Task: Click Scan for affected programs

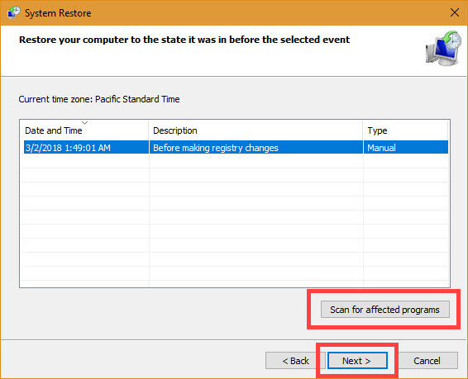Action: (x=385, y=310)
